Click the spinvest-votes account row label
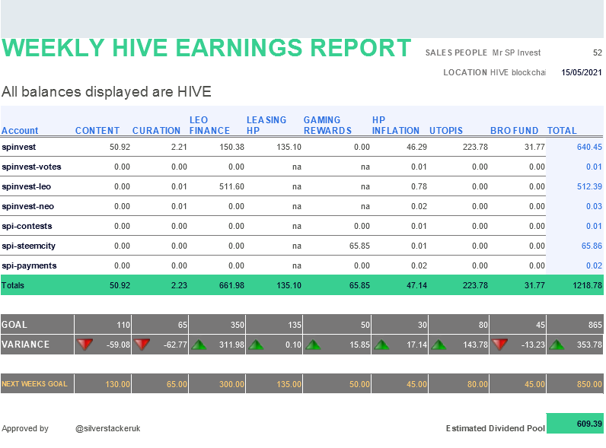Image resolution: width=606 pixels, height=448 pixels. pyautogui.click(x=31, y=167)
